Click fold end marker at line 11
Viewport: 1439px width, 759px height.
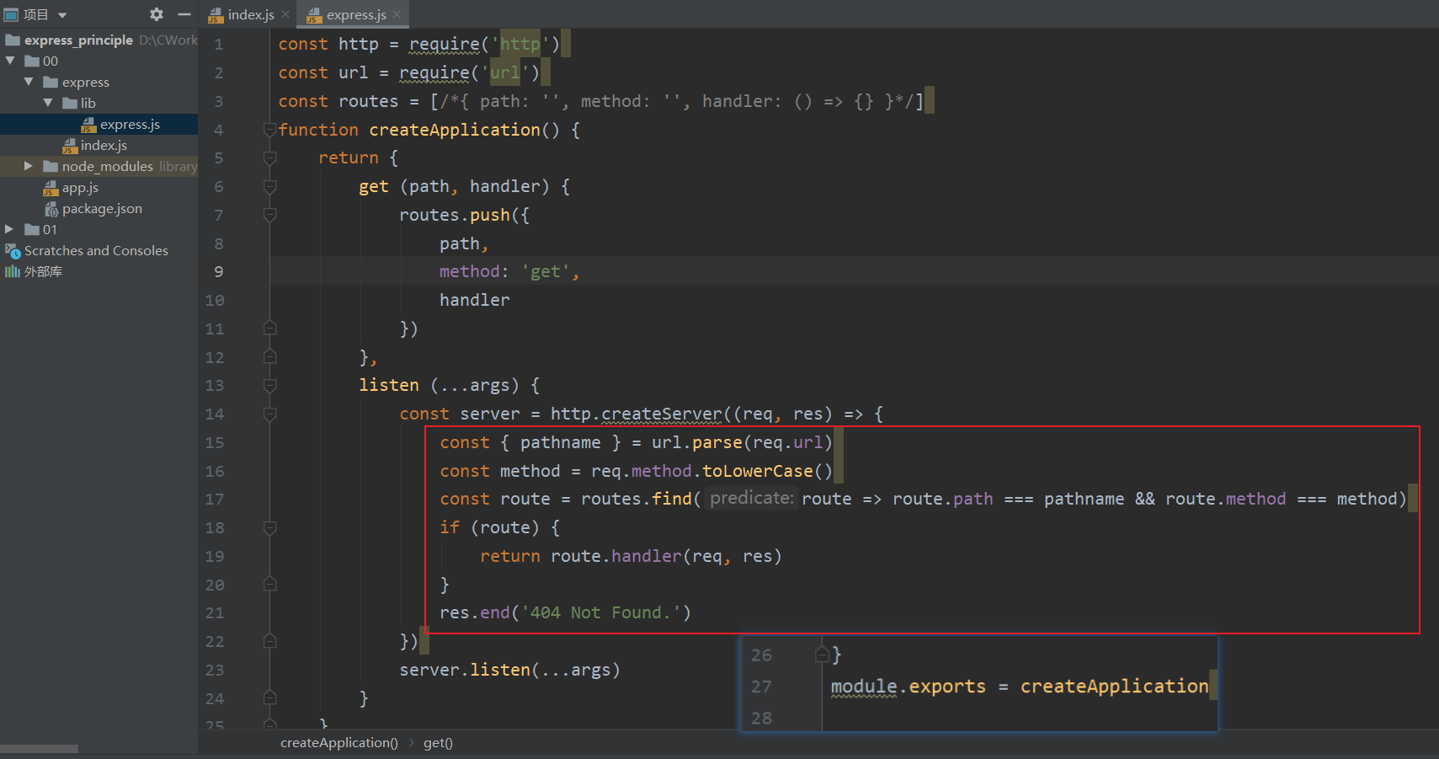(x=269, y=328)
